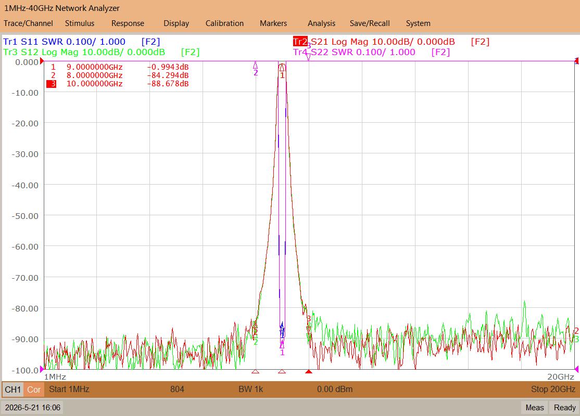
Task: Open the Trace/Channel menu
Action: point(28,23)
